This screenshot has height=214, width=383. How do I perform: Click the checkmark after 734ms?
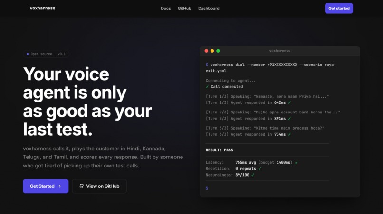click(x=289, y=134)
